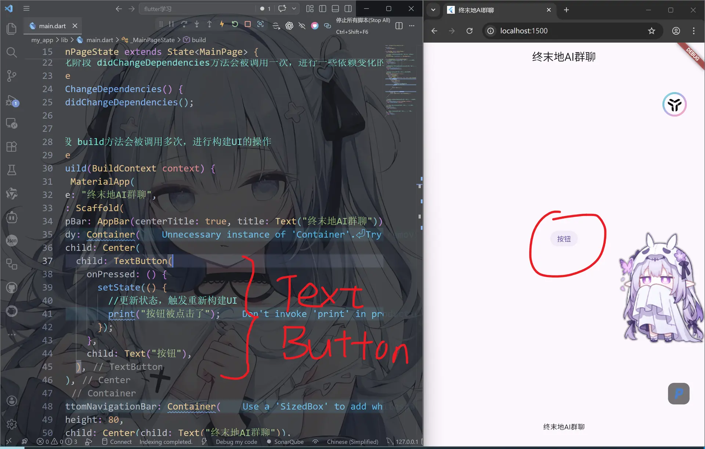Open the browser three-dot menu
This screenshot has height=449, width=705.
click(694, 31)
